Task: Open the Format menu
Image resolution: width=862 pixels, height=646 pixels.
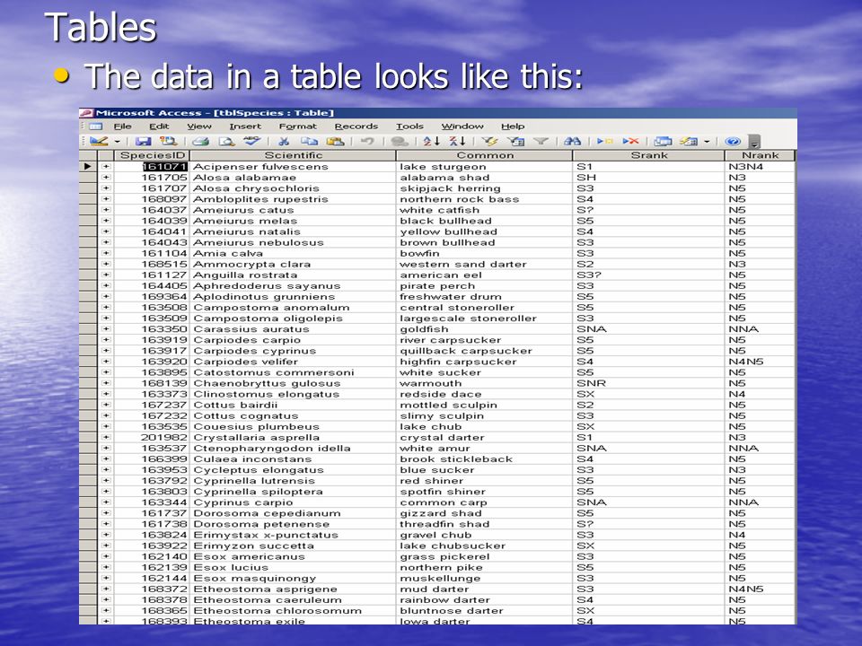Action: click(297, 127)
